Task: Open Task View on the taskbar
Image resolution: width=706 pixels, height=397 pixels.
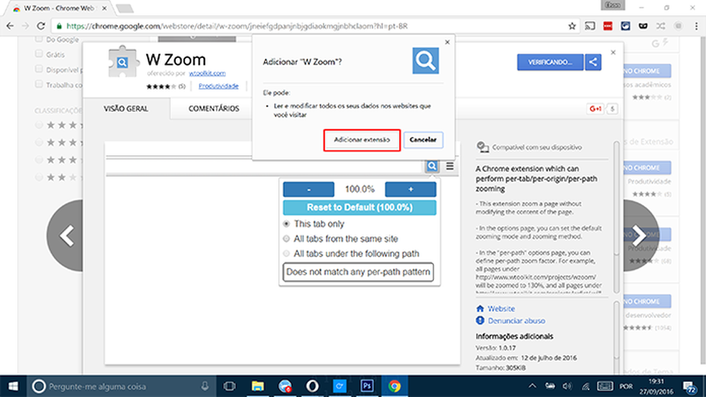Action: pos(230,386)
